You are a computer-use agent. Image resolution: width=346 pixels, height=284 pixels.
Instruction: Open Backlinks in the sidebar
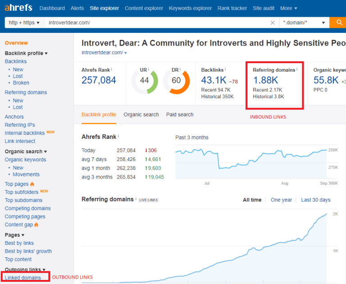(16, 61)
